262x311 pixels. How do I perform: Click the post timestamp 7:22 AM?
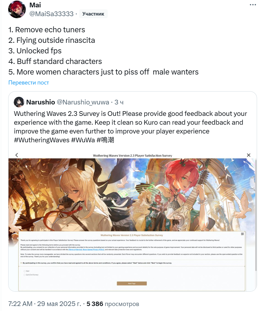pos(20,304)
